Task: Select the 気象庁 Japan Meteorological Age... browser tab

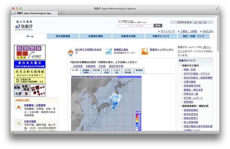Action: click(35, 13)
